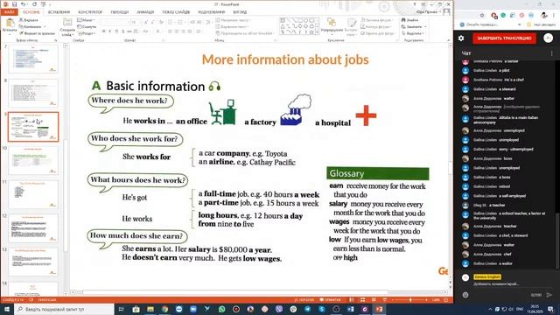Switch to Normal view in status bar
Viewport: 560px width, 315px height.
coord(352,300)
